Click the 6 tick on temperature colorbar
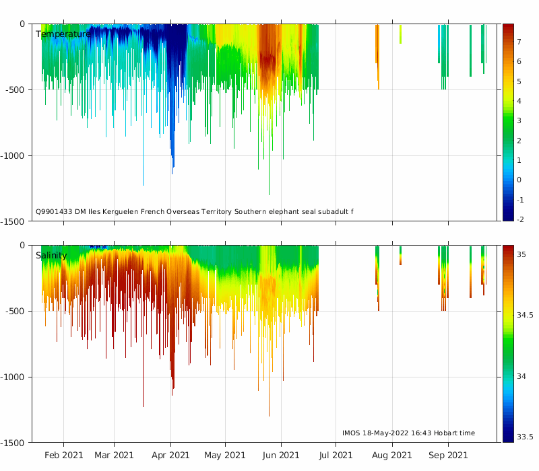 tap(519, 61)
